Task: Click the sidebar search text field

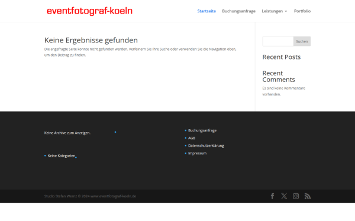Action: point(278,41)
